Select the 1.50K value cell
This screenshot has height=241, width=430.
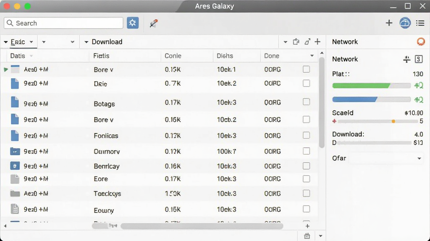[173, 193]
